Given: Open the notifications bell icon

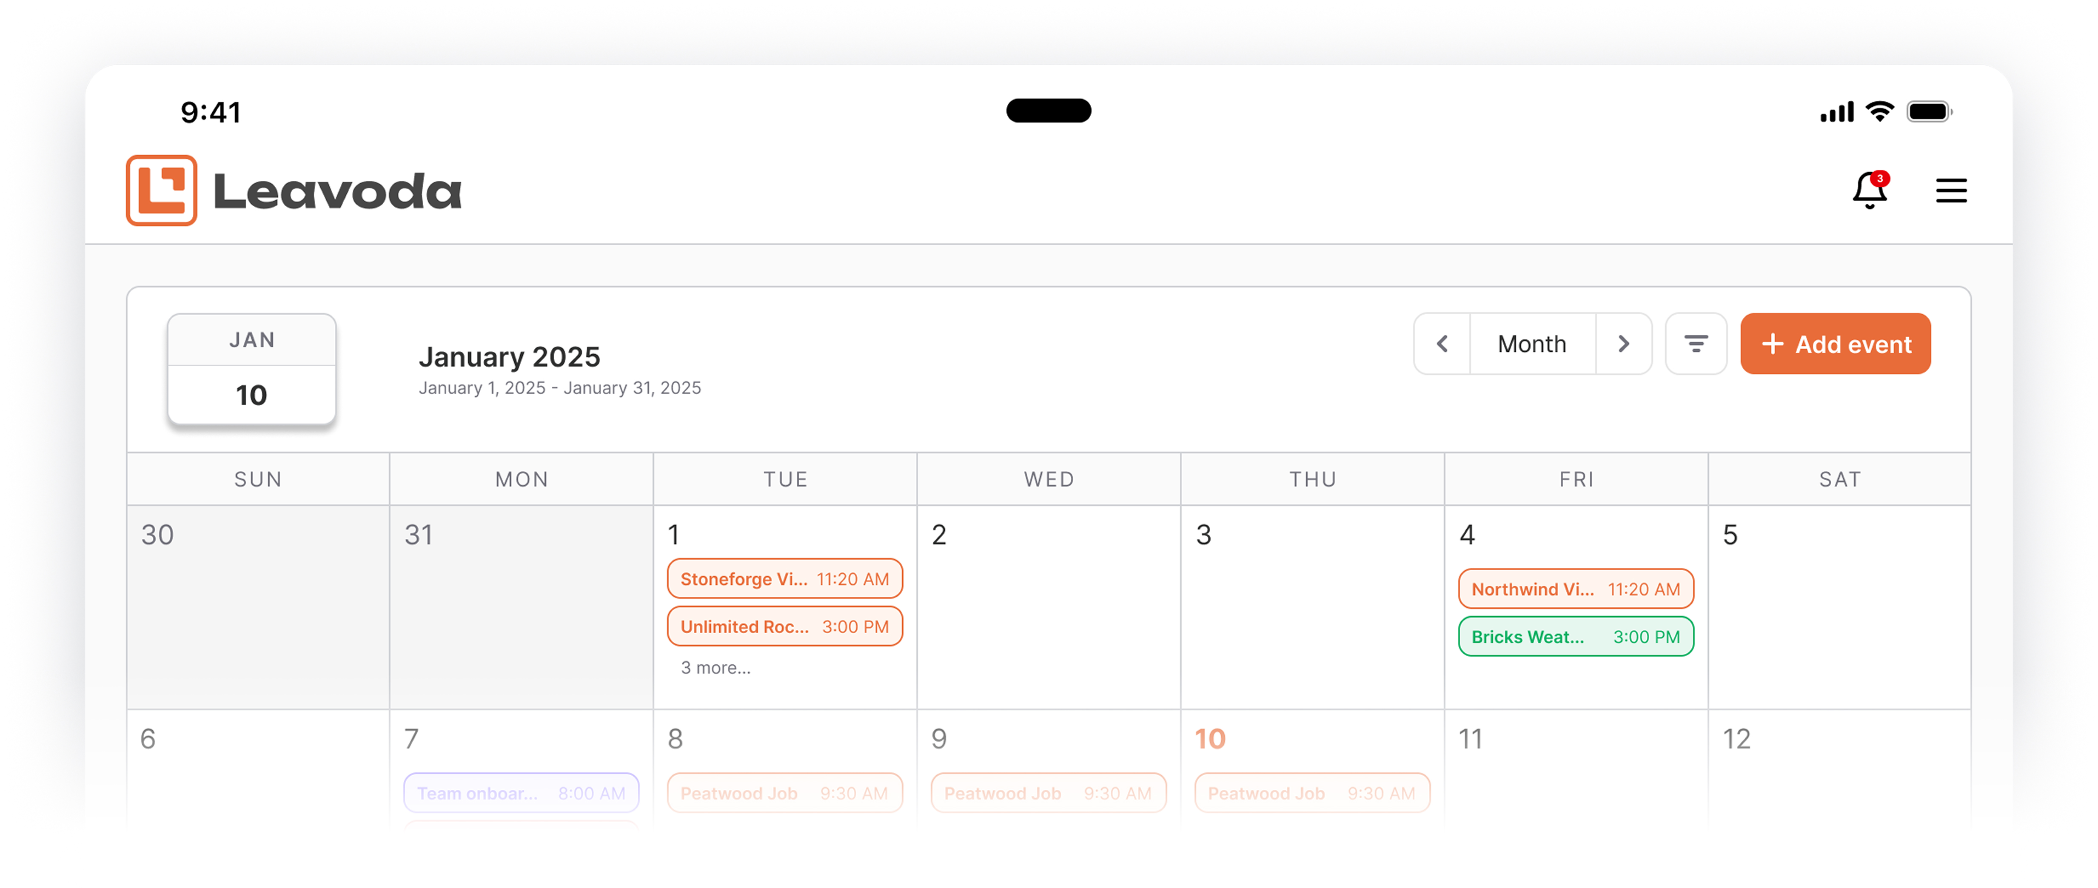Looking at the screenshot, I should click(1870, 190).
